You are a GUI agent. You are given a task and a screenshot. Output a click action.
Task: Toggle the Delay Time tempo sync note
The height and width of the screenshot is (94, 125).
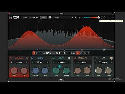point(60,66)
